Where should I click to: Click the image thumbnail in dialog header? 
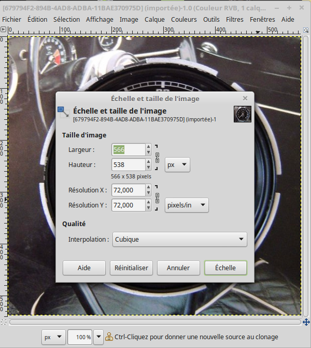click(x=243, y=114)
